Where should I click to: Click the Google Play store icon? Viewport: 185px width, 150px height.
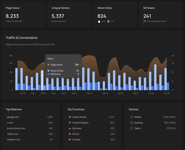(109, 22)
